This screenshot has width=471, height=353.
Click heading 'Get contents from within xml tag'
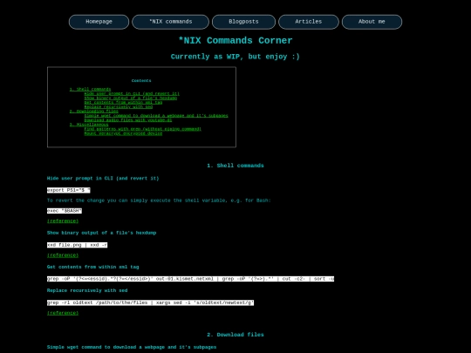tap(92, 268)
